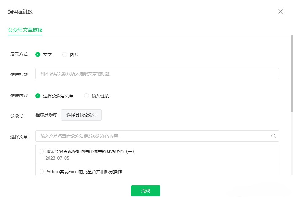The width and height of the screenshot is (293, 197).
Task: Select the radio for the Java代码 article
Action: 41,151
